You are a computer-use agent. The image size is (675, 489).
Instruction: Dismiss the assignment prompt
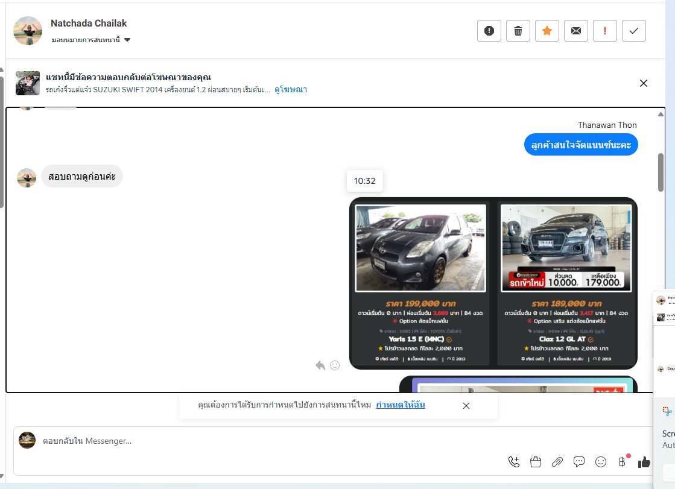click(x=466, y=406)
